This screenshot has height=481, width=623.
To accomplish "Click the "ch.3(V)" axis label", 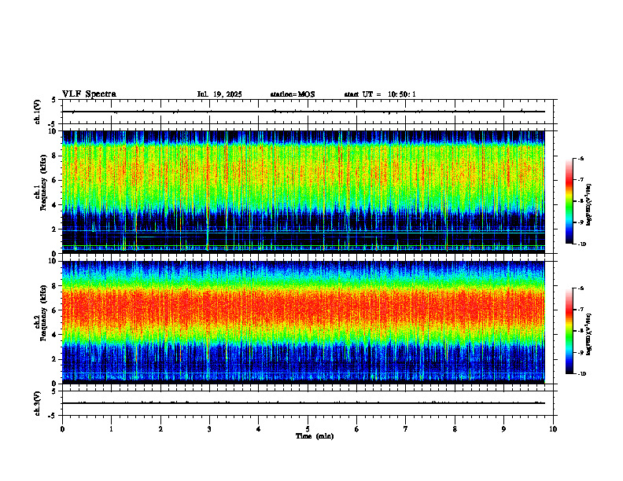I will [38, 403].
